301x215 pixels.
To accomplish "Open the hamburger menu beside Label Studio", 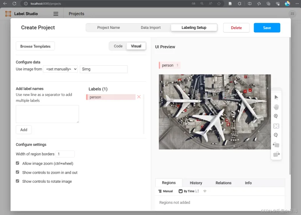I will (x=56, y=14).
